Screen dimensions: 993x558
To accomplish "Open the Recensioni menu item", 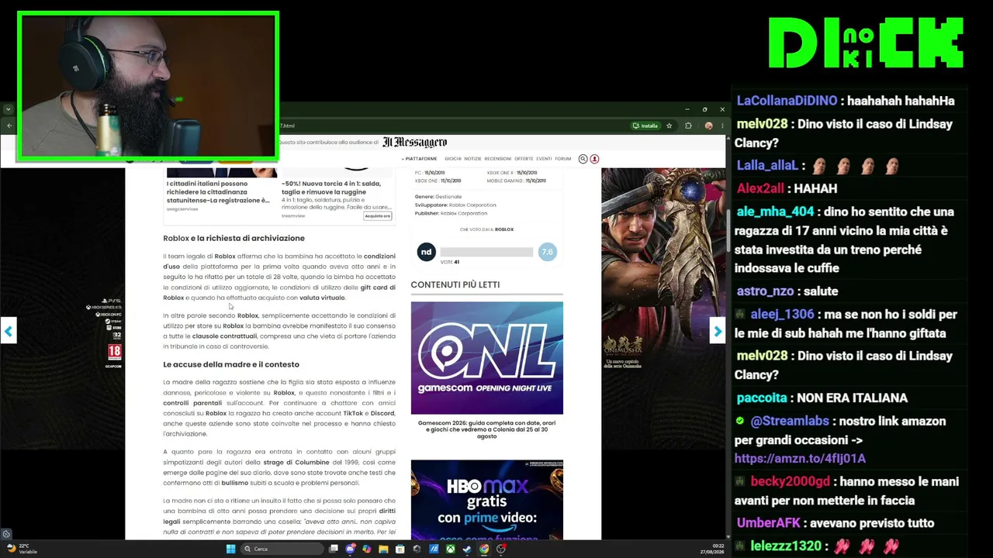I will [498, 159].
